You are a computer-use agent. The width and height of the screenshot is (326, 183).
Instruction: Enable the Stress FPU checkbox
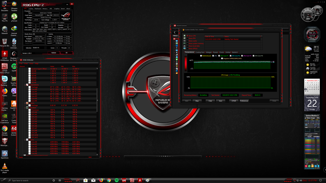[187, 38]
